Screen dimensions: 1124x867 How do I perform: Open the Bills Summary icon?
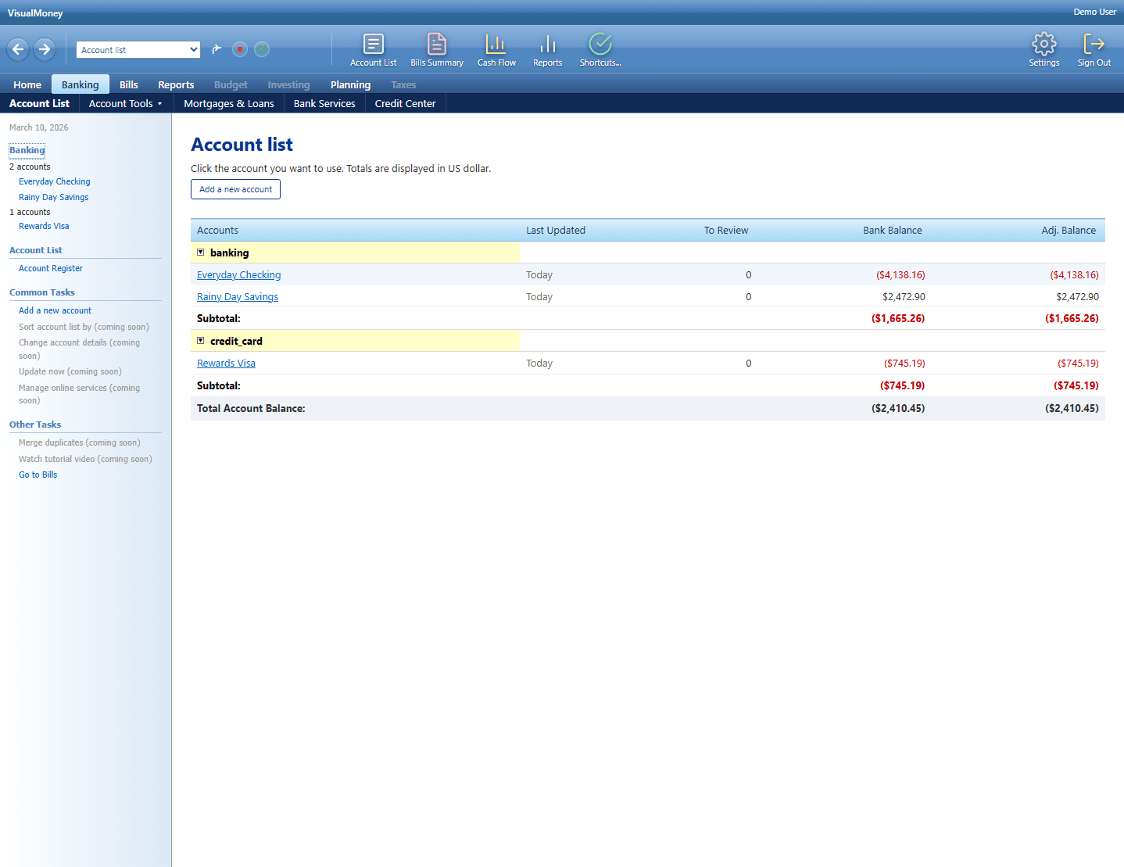coord(437,49)
